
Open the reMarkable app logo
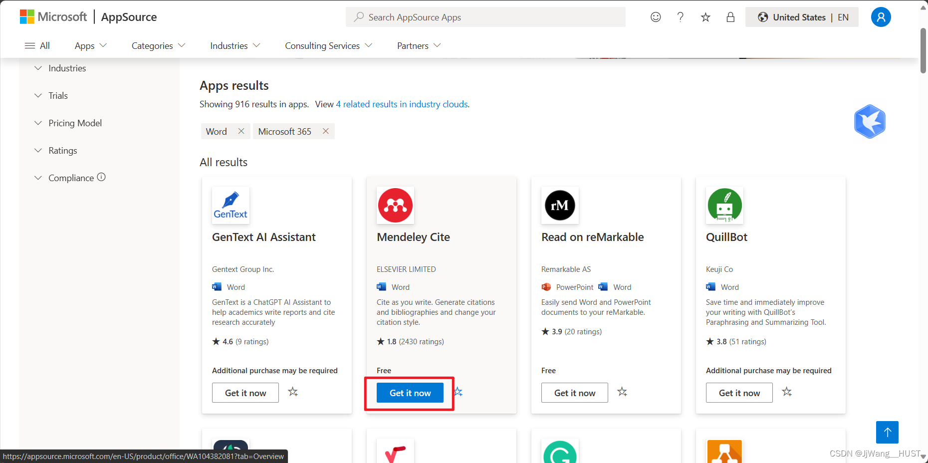[x=560, y=205]
